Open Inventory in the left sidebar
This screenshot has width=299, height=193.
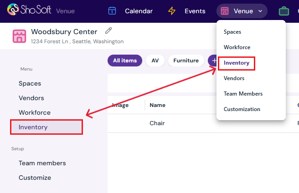coord(33,127)
